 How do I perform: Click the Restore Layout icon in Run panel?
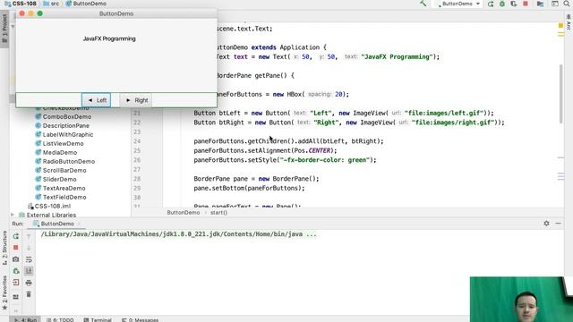click(x=16, y=297)
